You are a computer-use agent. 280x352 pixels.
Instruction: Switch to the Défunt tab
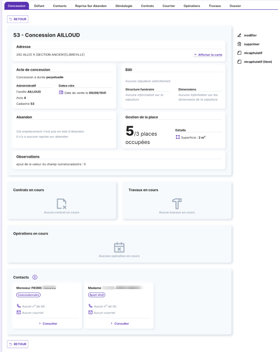click(39, 6)
